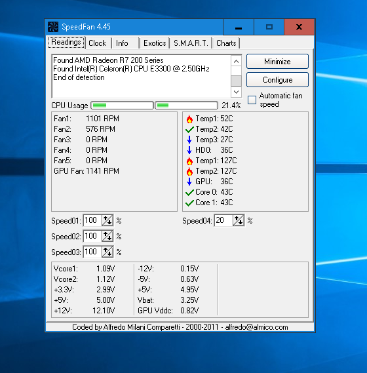
Task: Click the 'Fan3: 0 RPM' reading
Action: pos(81,140)
